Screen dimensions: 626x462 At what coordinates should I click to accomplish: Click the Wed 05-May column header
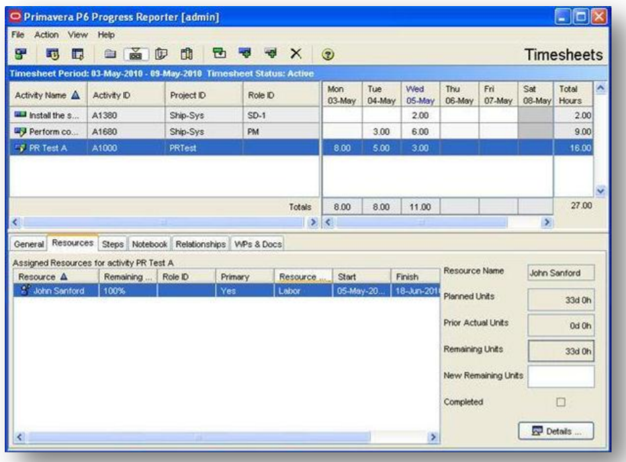420,95
